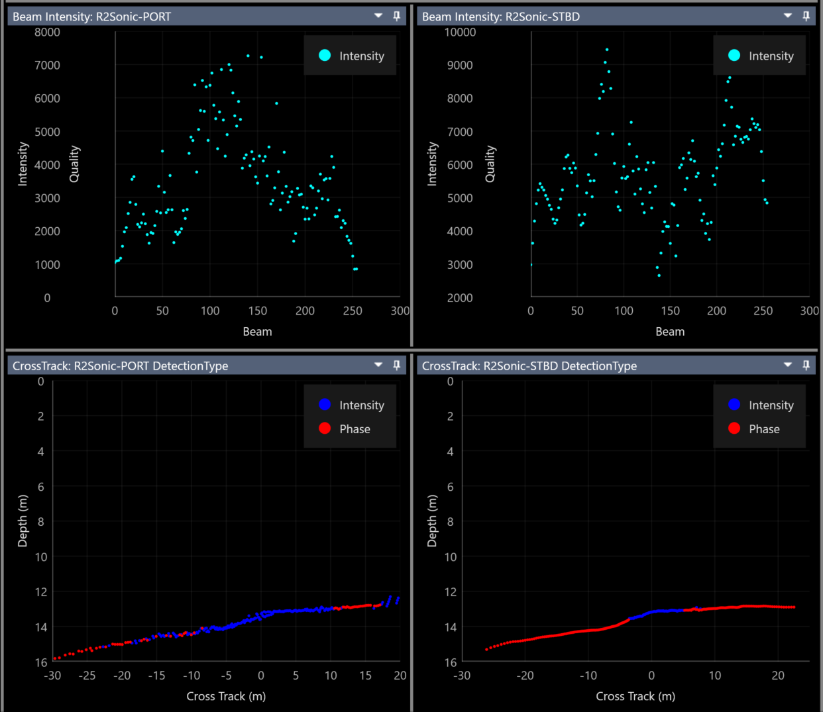Pin the CrossTrack R2Sonic-PORT DetectionType panel

click(x=397, y=365)
